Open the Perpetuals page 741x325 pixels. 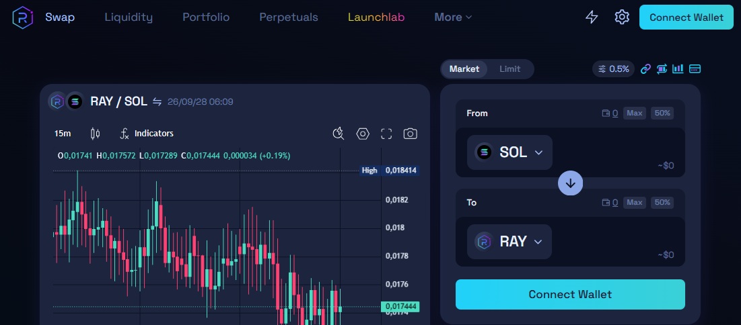[289, 17]
